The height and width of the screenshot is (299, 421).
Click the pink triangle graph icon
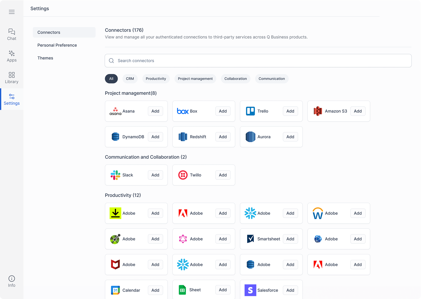pyautogui.click(x=183, y=239)
